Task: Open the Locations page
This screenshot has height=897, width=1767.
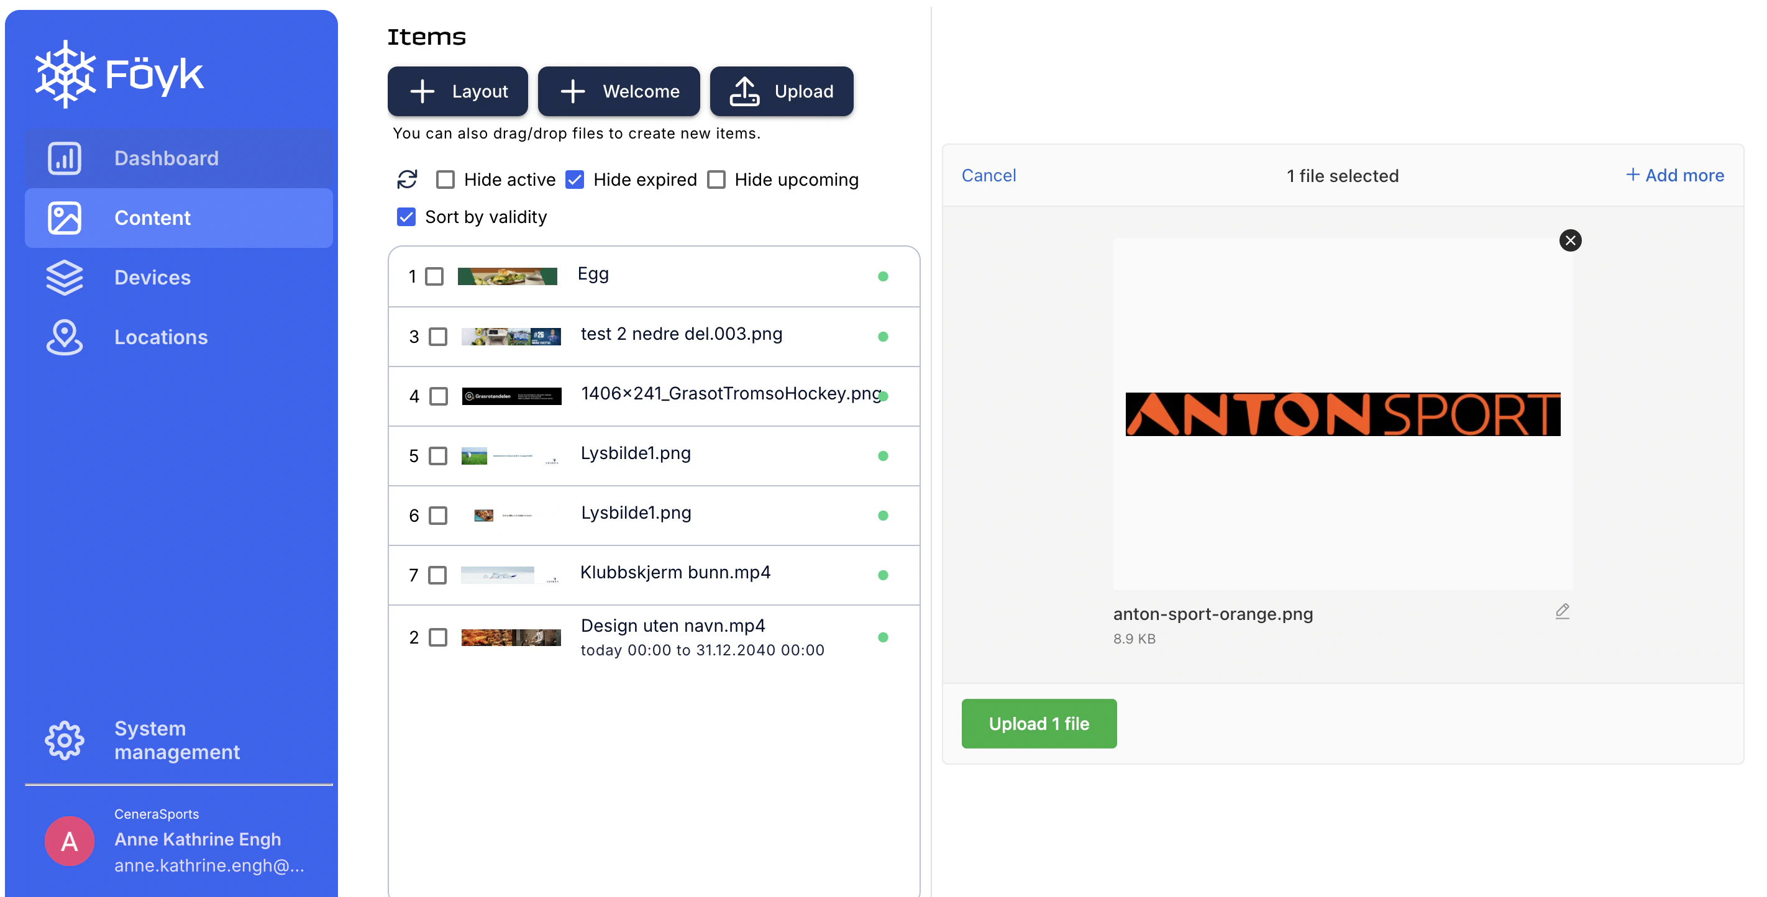Action: pos(178,337)
